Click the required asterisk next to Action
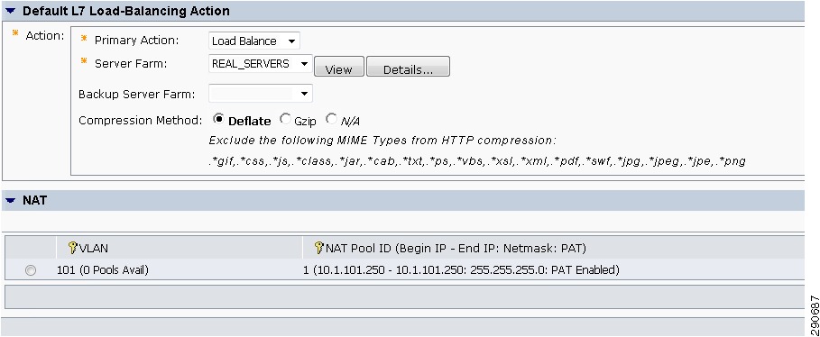 coord(15,34)
